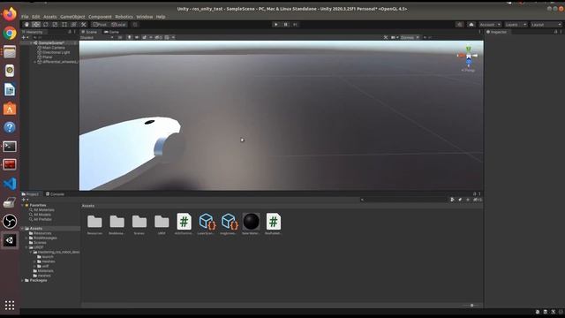This screenshot has height=318, width=565.
Task: Open the Help menu
Action: click(x=161, y=17)
